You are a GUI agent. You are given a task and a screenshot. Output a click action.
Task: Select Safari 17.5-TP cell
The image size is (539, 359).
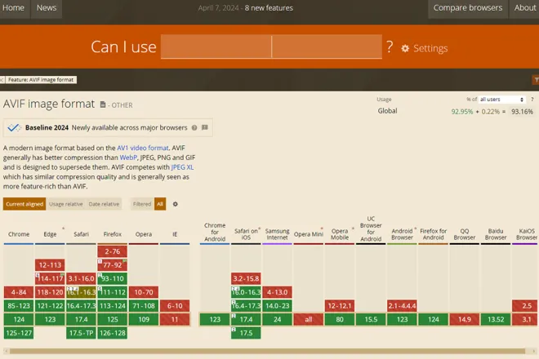[x=81, y=333]
